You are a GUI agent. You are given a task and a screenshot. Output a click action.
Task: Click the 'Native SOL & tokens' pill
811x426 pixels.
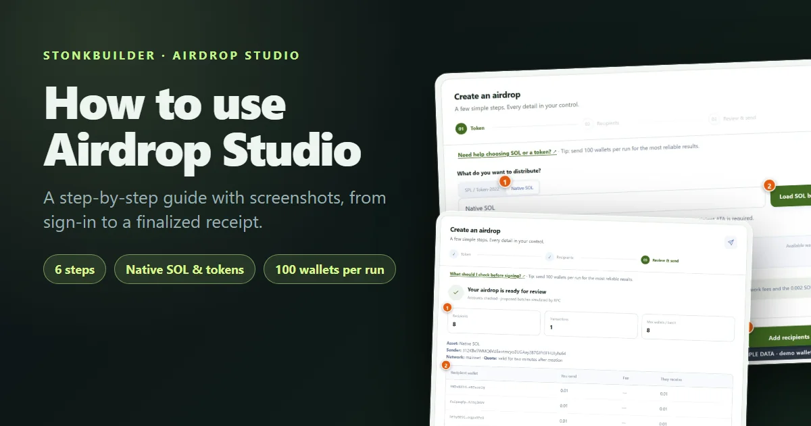click(x=185, y=270)
